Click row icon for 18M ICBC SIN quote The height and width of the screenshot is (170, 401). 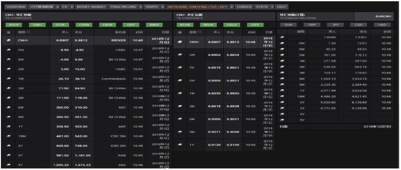click(x=9, y=136)
